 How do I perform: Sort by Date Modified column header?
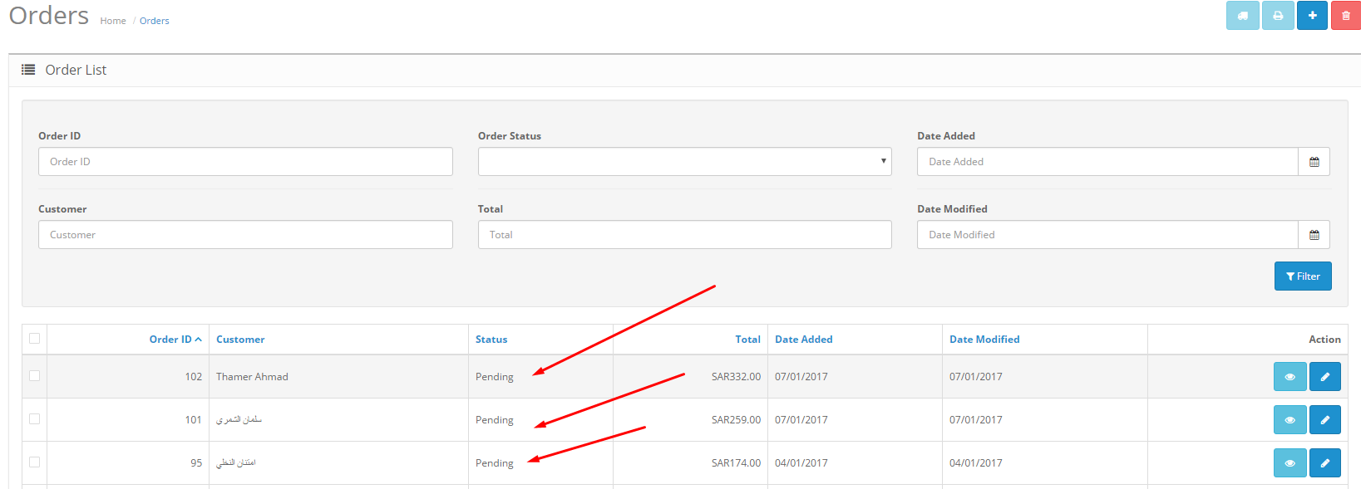tap(984, 340)
